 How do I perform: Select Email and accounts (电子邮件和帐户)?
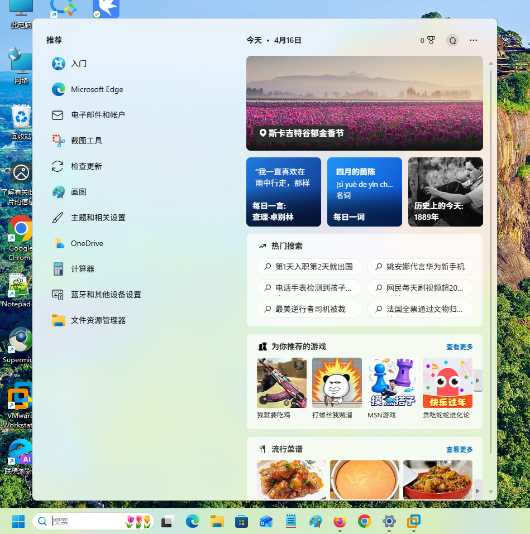click(x=98, y=115)
